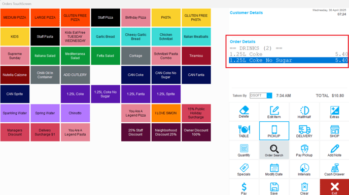The width and height of the screenshot is (349, 195).
Task: Open the Modify Date calendar icon
Action: (x=274, y=168)
